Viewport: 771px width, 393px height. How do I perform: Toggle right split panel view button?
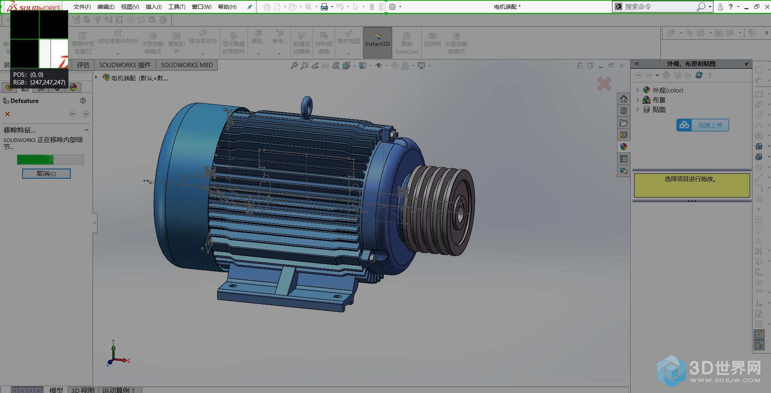coord(590,66)
